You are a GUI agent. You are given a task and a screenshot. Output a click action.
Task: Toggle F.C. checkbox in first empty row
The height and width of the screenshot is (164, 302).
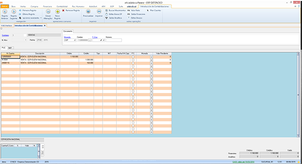(133, 66)
